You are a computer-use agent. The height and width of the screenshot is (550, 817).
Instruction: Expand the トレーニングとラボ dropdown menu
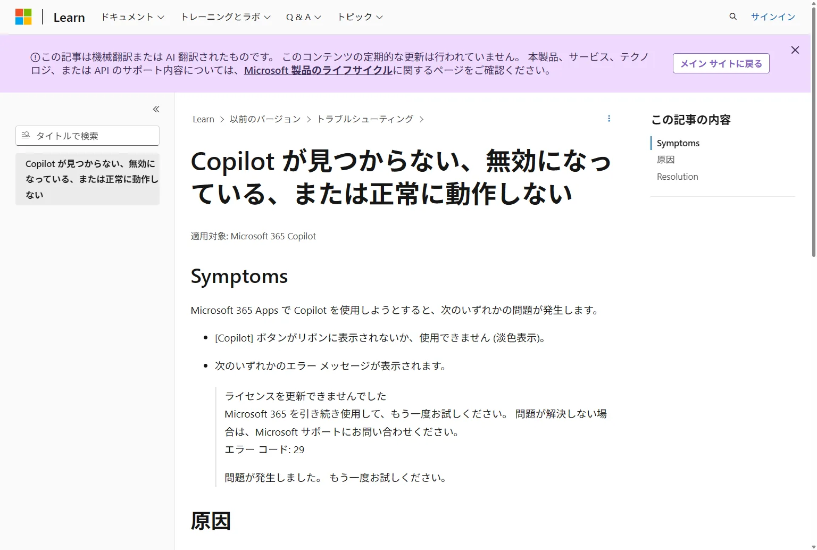tap(226, 17)
